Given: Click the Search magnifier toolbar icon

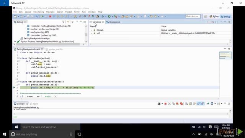Looking at the screenshot, I should click(x=93, y=16).
